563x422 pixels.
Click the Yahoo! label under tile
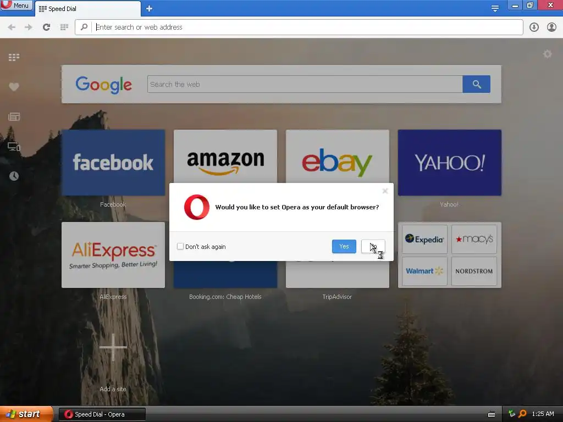449,204
